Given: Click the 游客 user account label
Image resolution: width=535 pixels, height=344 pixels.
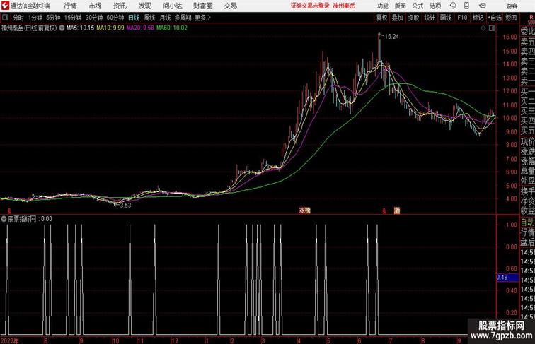Looking at the screenshot, I should pos(512,6).
